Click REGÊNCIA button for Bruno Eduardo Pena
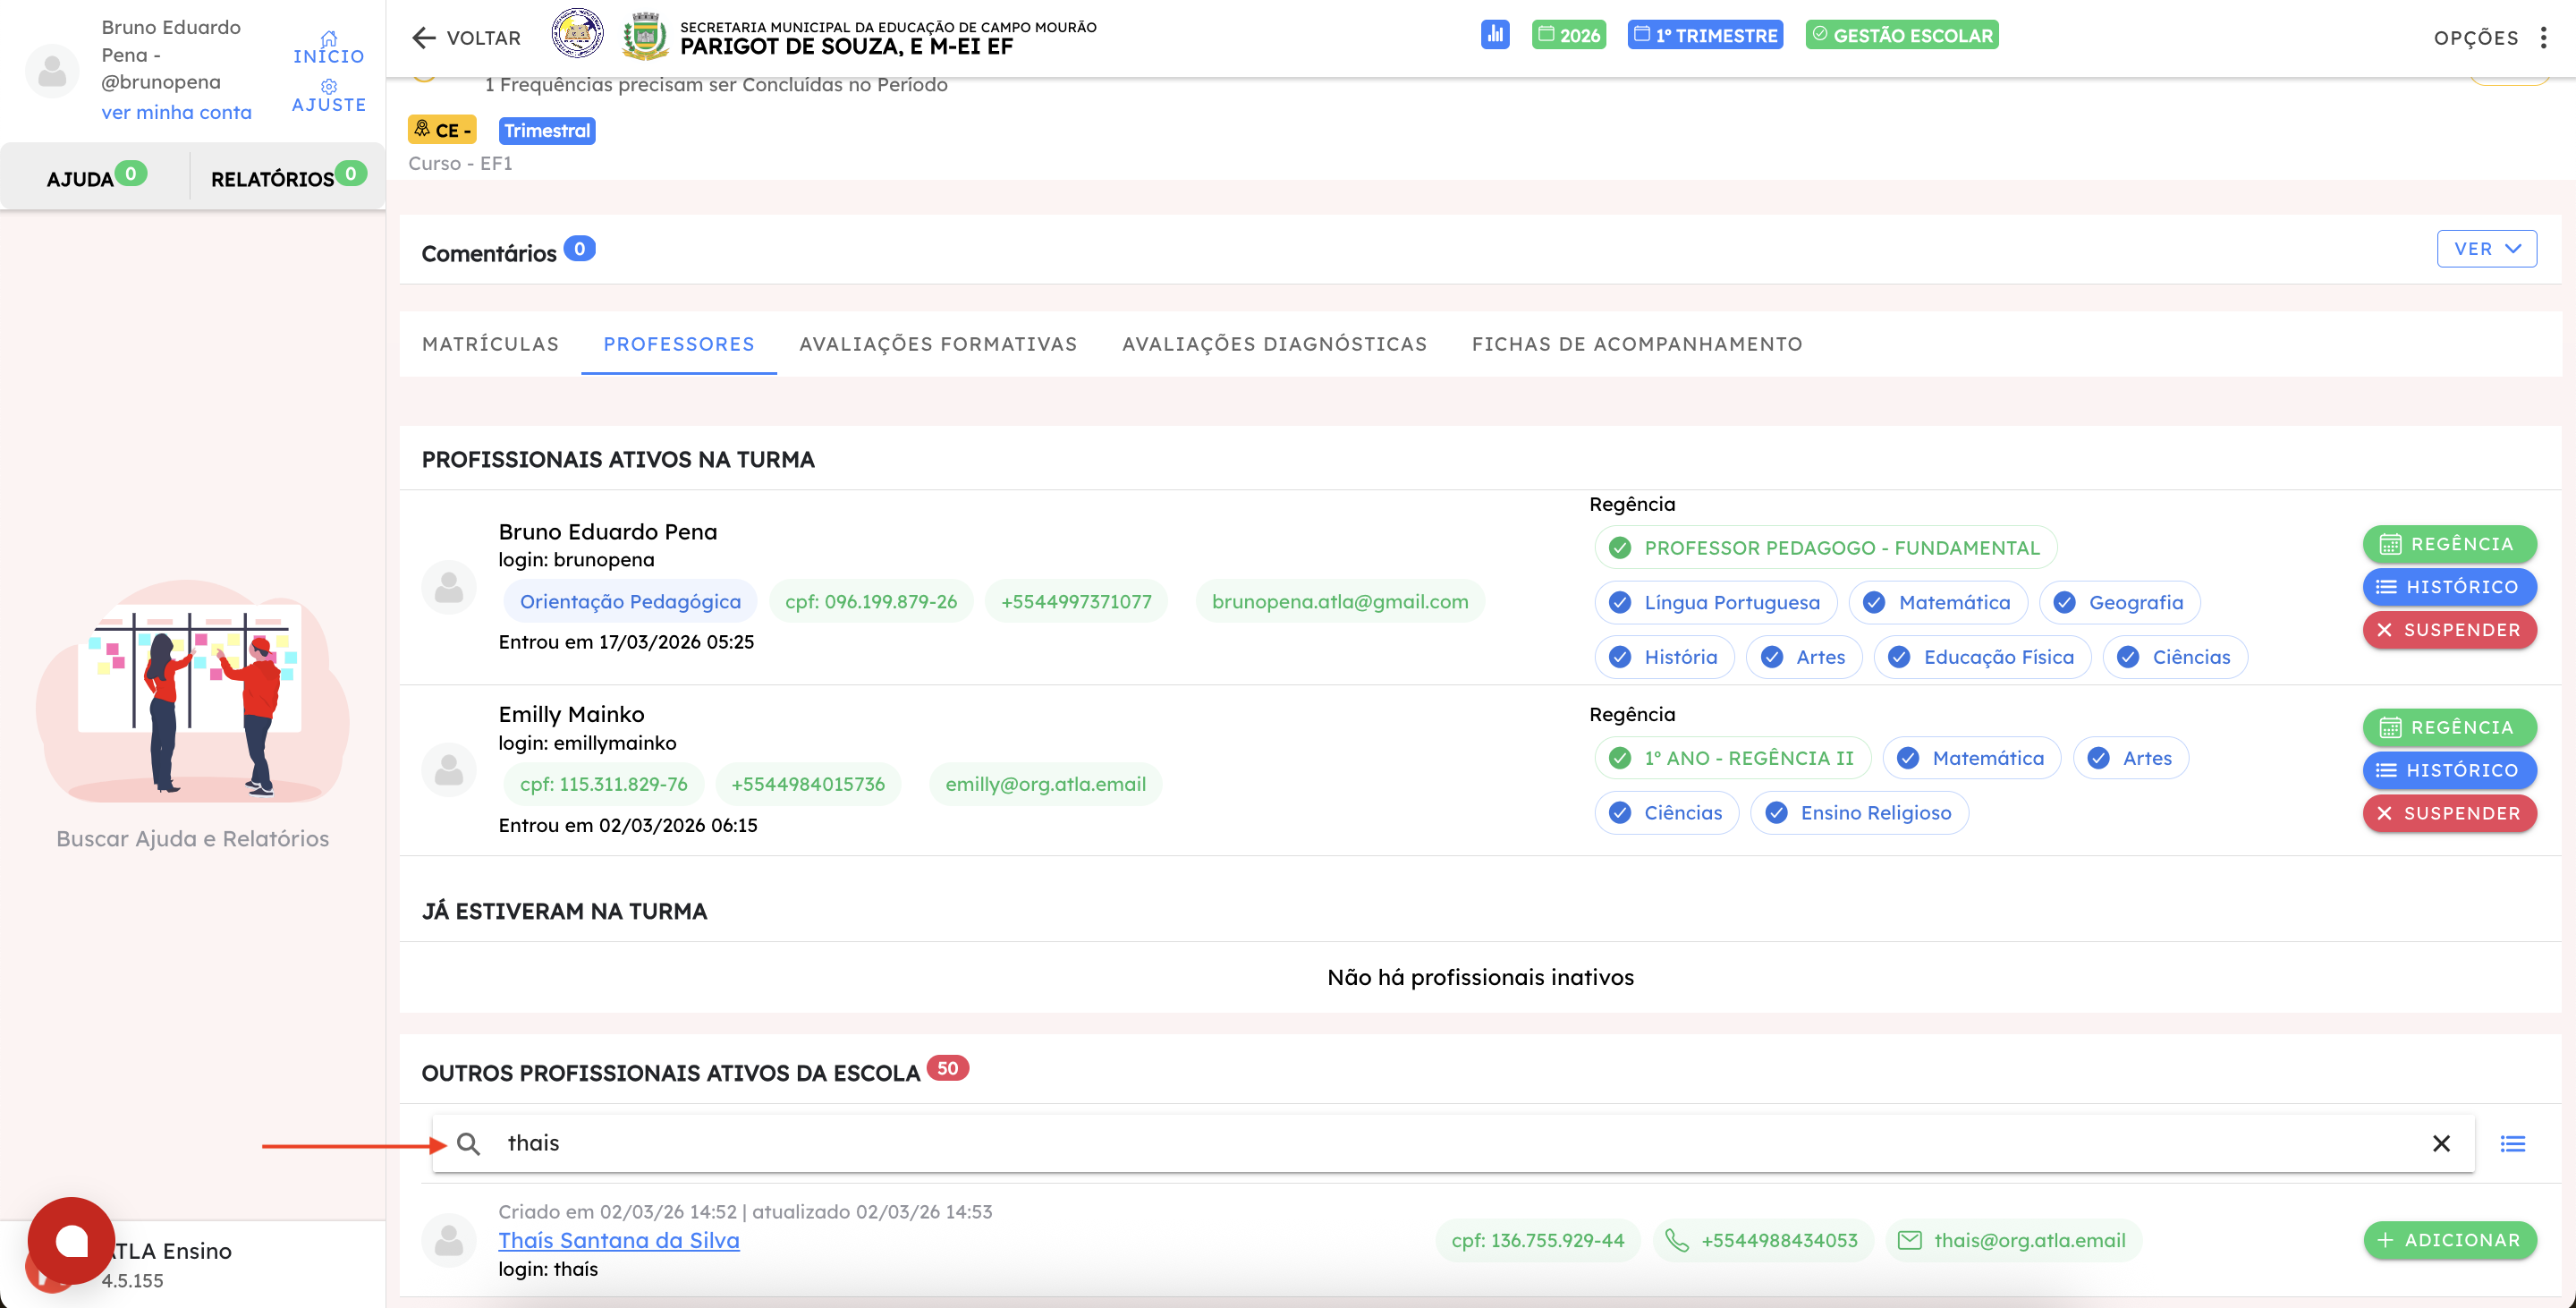Image resolution: width=2576 pixels, height=1308 pixels. click(2449, 544)
